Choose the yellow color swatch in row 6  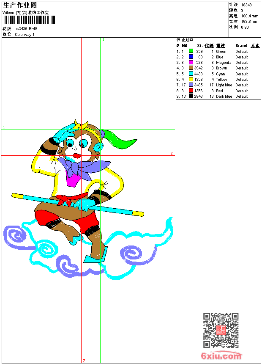pyautogui.click(x=191, y=79)
